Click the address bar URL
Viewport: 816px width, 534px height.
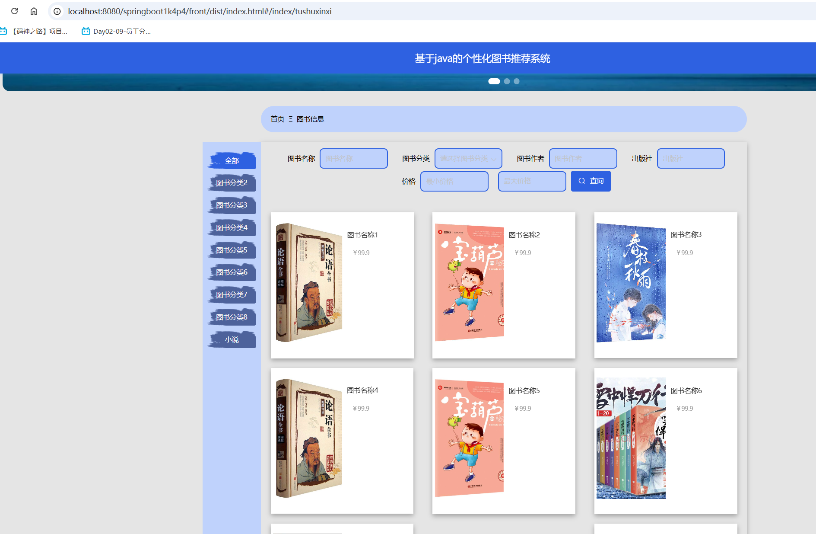tap(200, 11)
